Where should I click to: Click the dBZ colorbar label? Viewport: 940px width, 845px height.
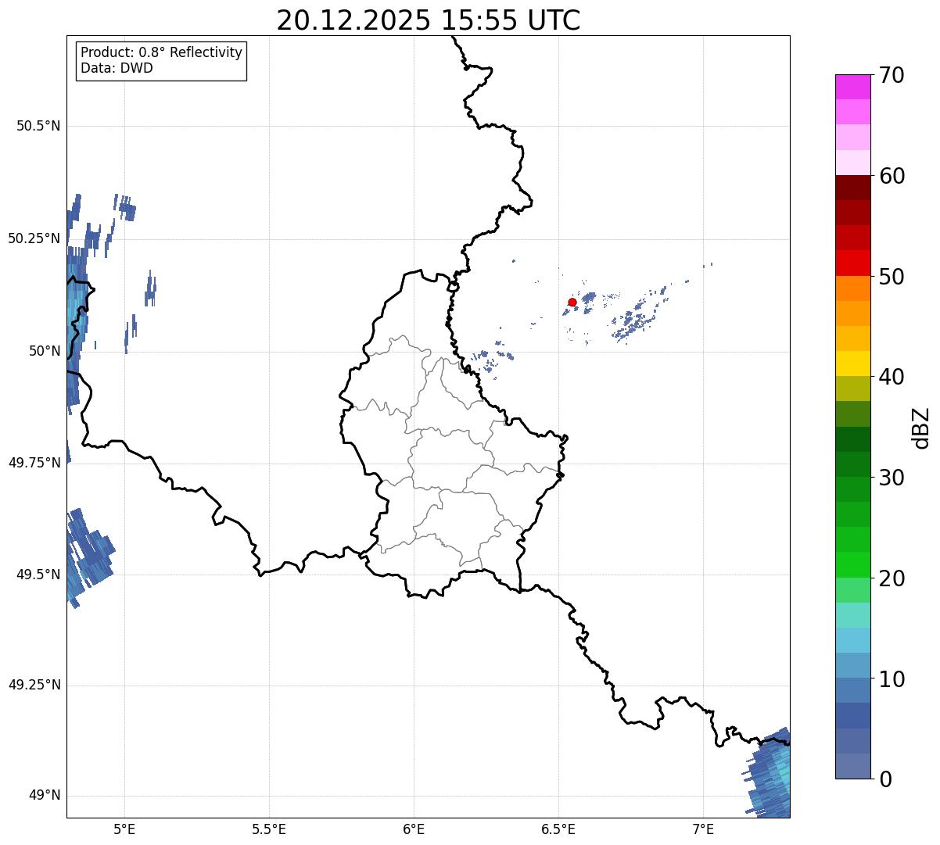922,428
